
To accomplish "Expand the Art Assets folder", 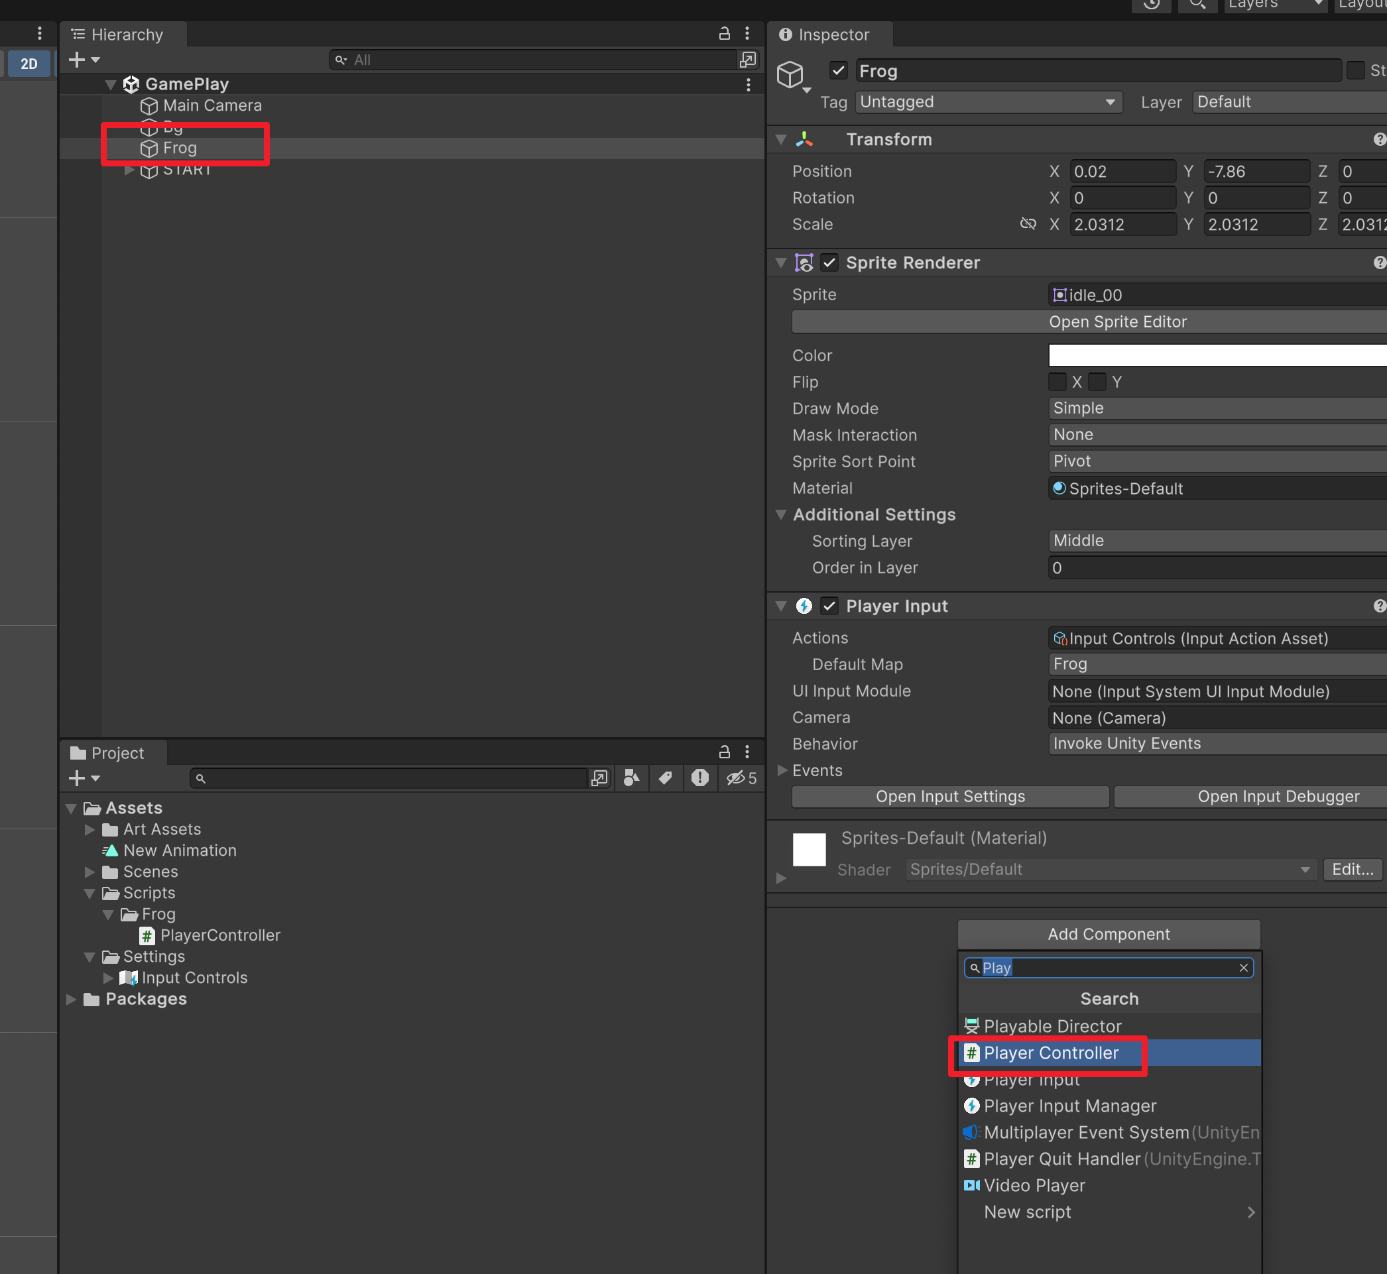I will coord(90,829).
